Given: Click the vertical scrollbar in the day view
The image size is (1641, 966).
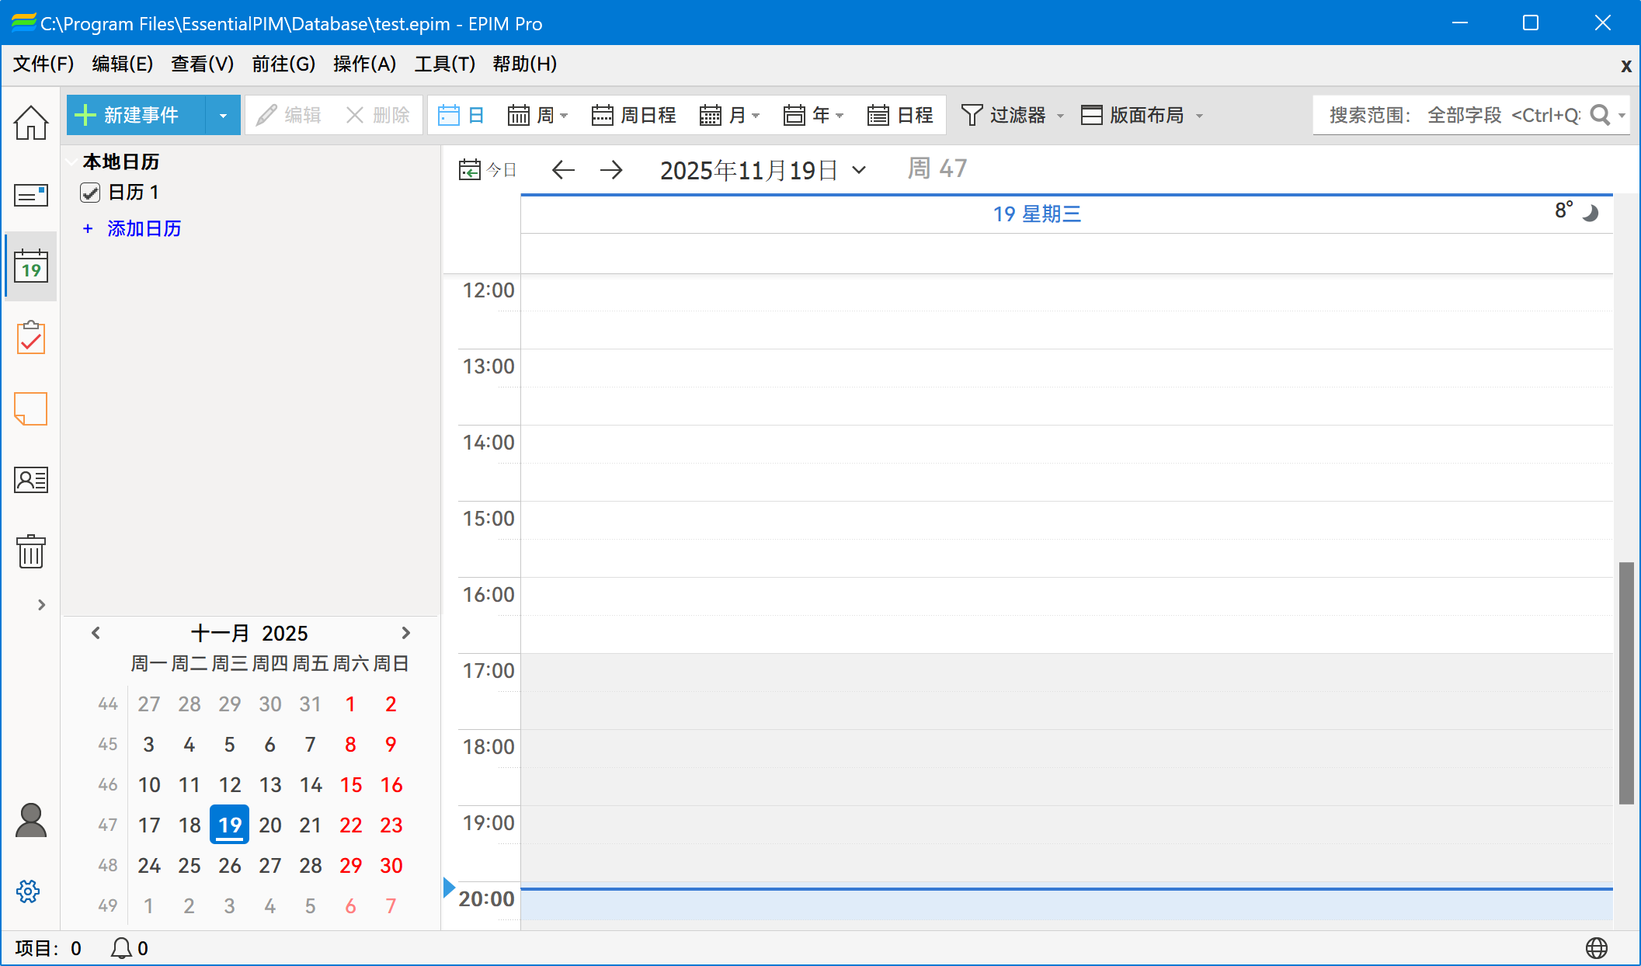Looking at the screenshot, I should tap(1625, 683).
